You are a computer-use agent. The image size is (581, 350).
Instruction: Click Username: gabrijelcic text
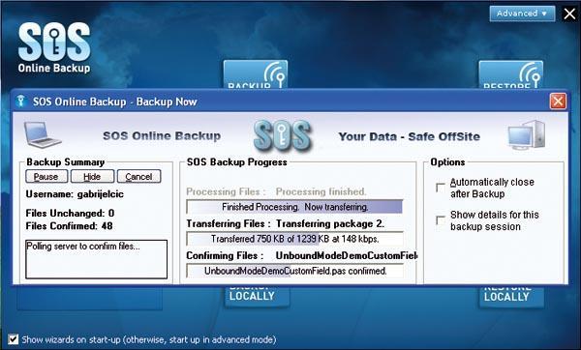click(75, 194)
